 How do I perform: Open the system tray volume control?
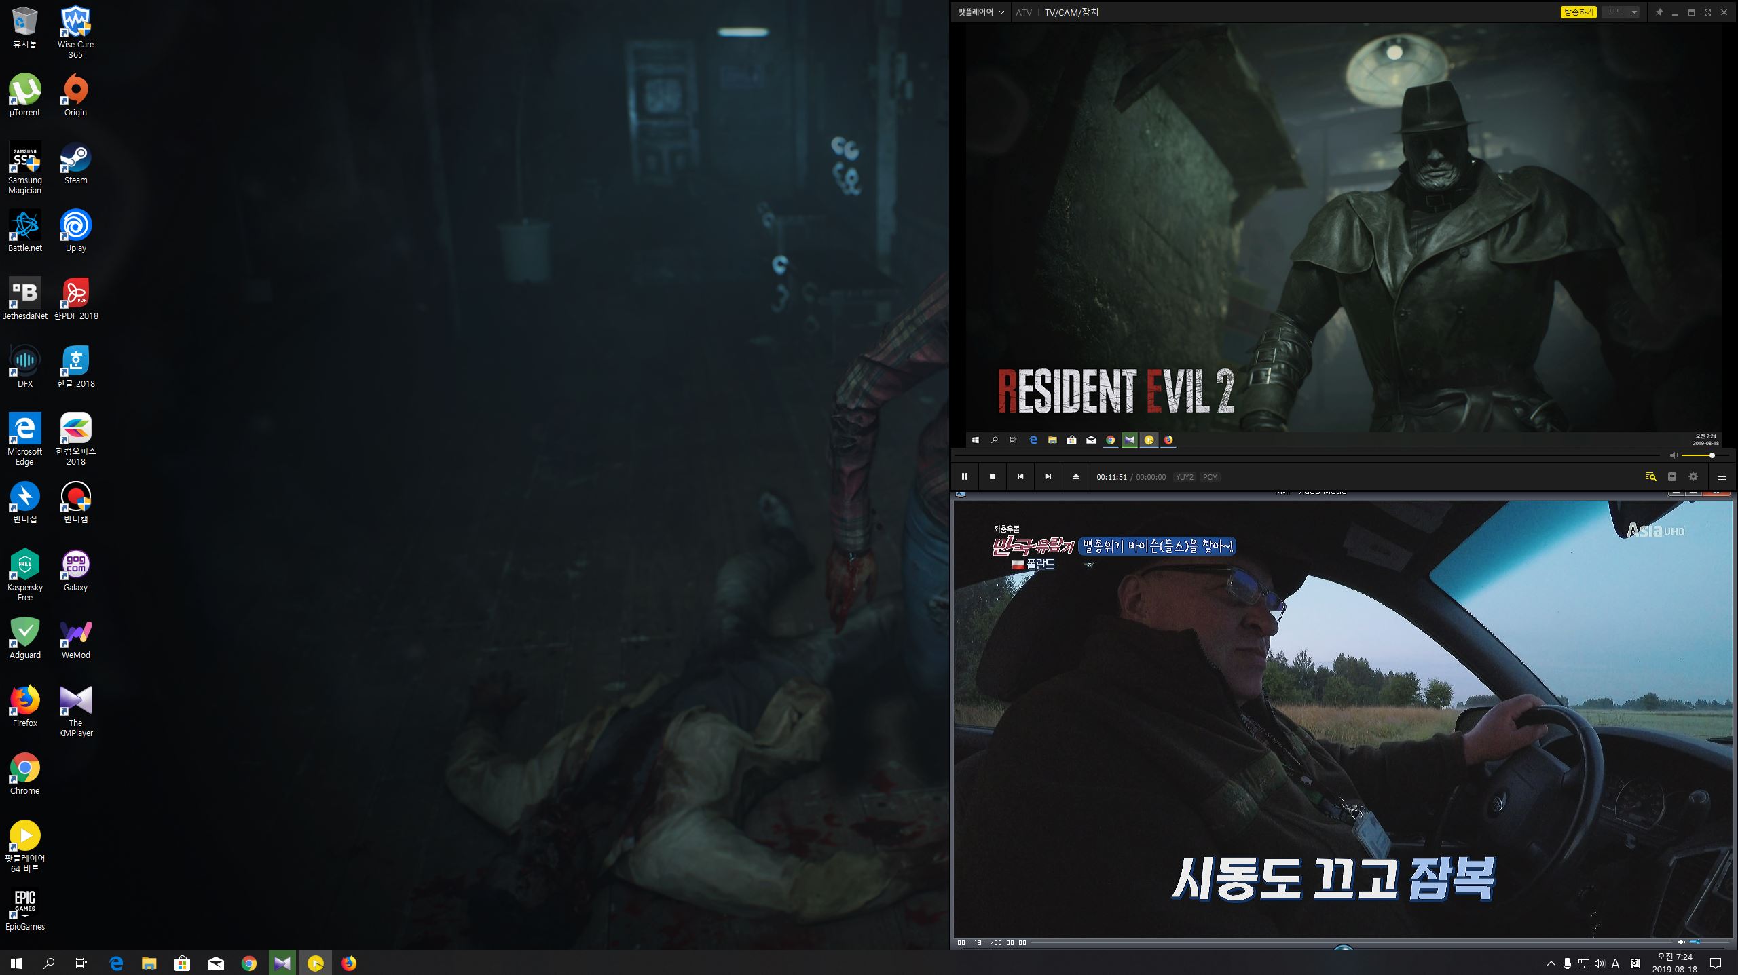[x=1599, y=963]
